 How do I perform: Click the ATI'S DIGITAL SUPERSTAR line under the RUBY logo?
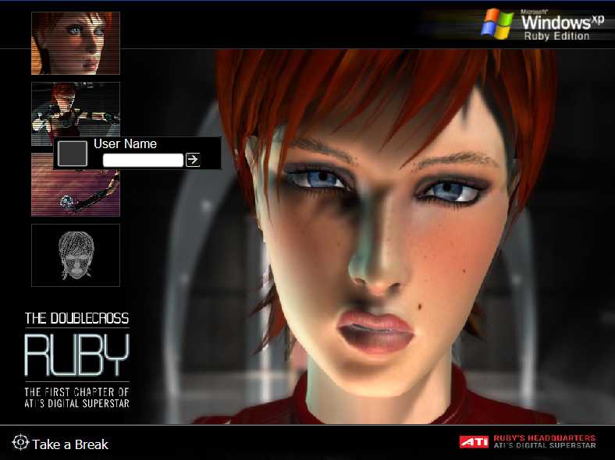(76, 403)
